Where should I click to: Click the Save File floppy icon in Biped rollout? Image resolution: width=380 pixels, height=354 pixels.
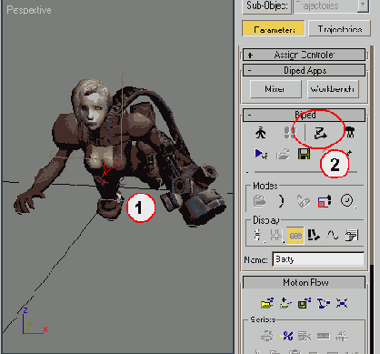pos(304,154)
